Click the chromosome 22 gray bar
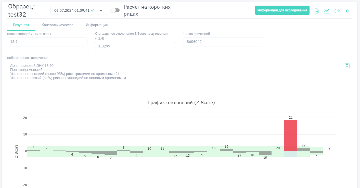360x188 pixels. pyautogui.click(x=303, y=149)
